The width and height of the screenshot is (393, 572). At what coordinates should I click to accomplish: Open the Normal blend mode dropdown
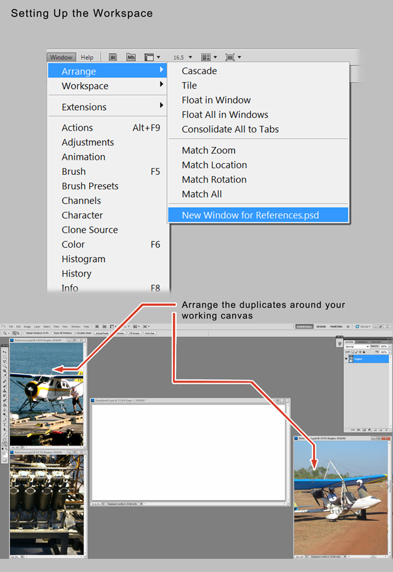tap(357, 347)
